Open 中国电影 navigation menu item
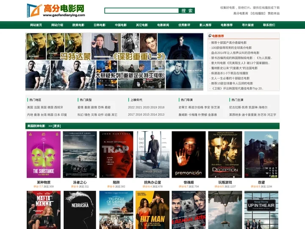This screenshot has width=305, height=229. [x=121, y=25]
